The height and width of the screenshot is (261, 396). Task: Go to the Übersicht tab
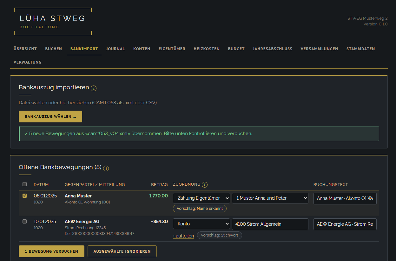point(25,49)
